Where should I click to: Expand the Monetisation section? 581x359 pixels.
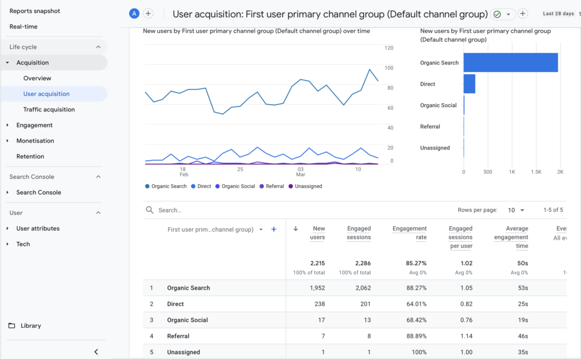pos(7,140)
